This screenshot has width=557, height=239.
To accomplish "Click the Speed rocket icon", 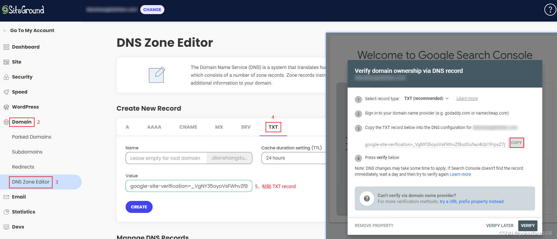I will point(6,92).
